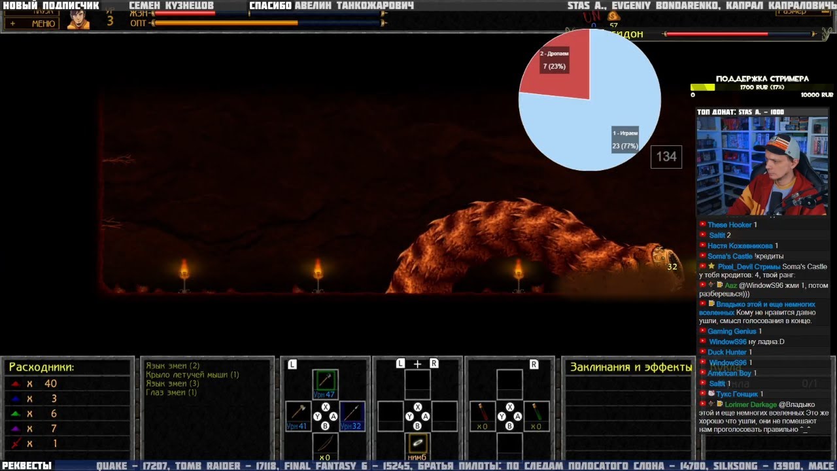Click the streamer webcam feed
This screenshot has height=471, width=837.
click(762, 166)
